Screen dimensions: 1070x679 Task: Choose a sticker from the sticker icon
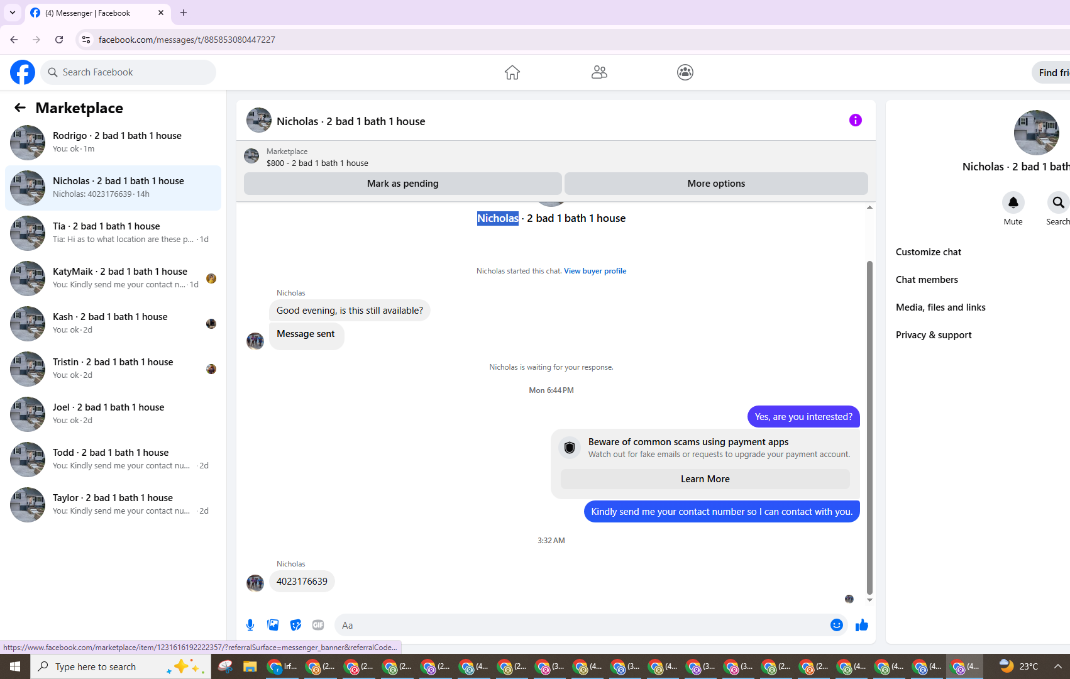(295, 625)
